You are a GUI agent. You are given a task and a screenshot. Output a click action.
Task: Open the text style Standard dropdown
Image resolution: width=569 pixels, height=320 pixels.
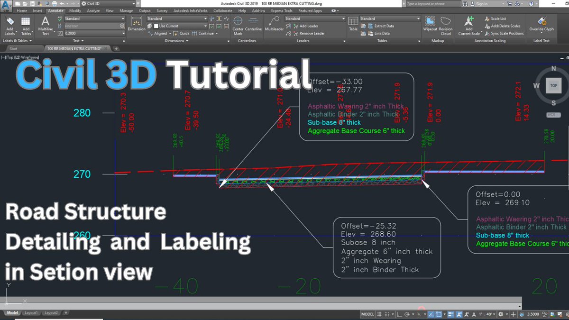pyautogui.click(x=94, y=19)
